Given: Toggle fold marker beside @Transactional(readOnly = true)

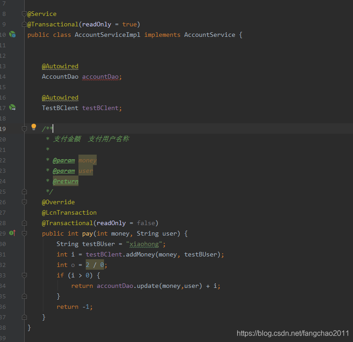Looking at the screenshot, I should point(24,24).
